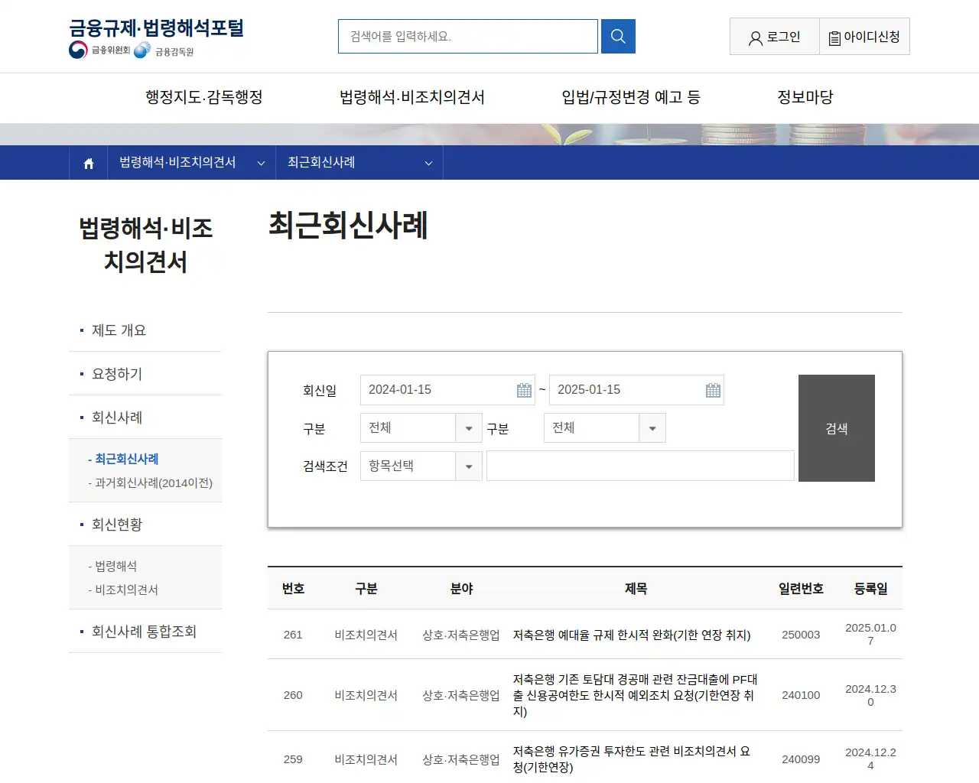Open 법령해석 sidebar sub-item
This screenshot has width=979, height=783.
click(x=112, y=566)
